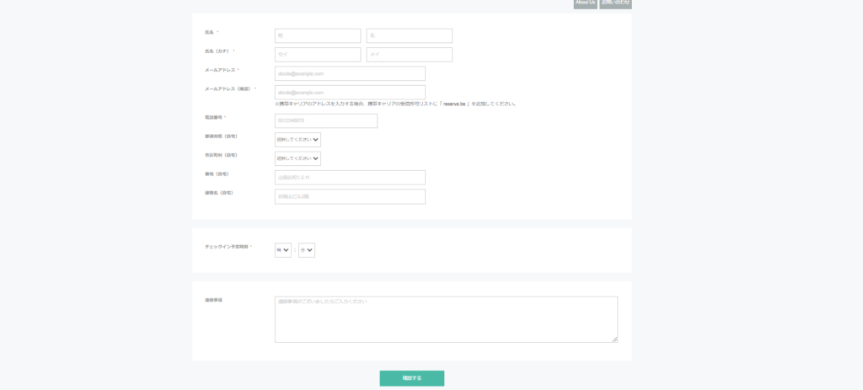This screenshot has height=390, width=863.
Task: Click the 番地（自宅） address field
Action: pyautogui.click(x=350, y=178)
